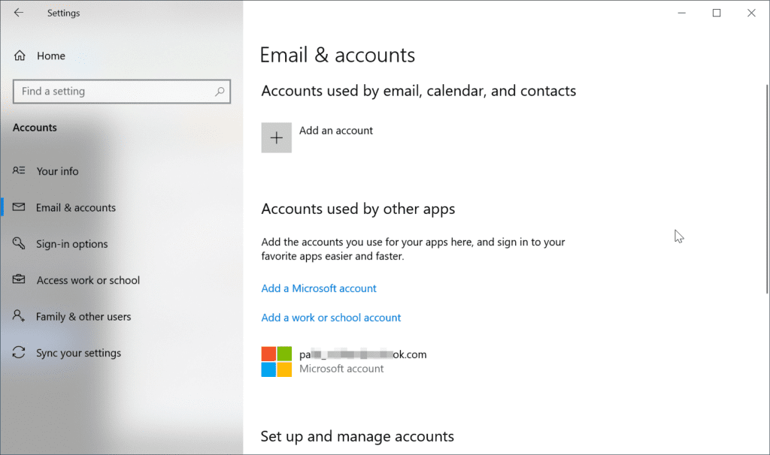Switch to Family & other users section

pos(83,316)
